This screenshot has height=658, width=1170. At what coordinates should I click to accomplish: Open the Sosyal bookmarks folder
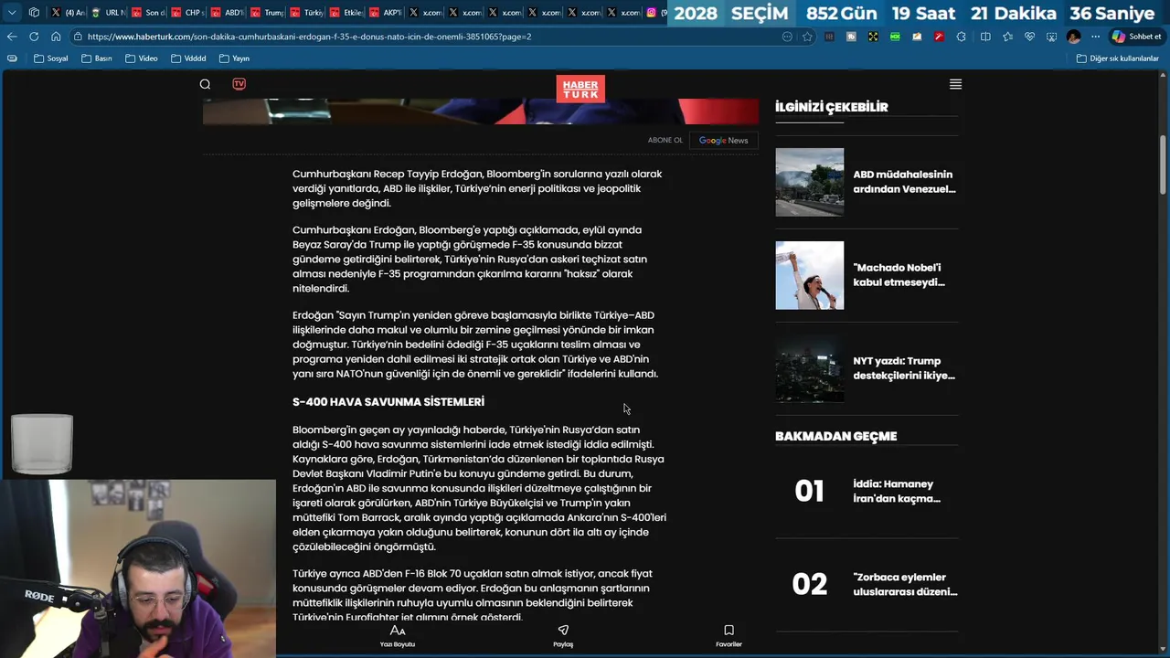coord(51,58)
